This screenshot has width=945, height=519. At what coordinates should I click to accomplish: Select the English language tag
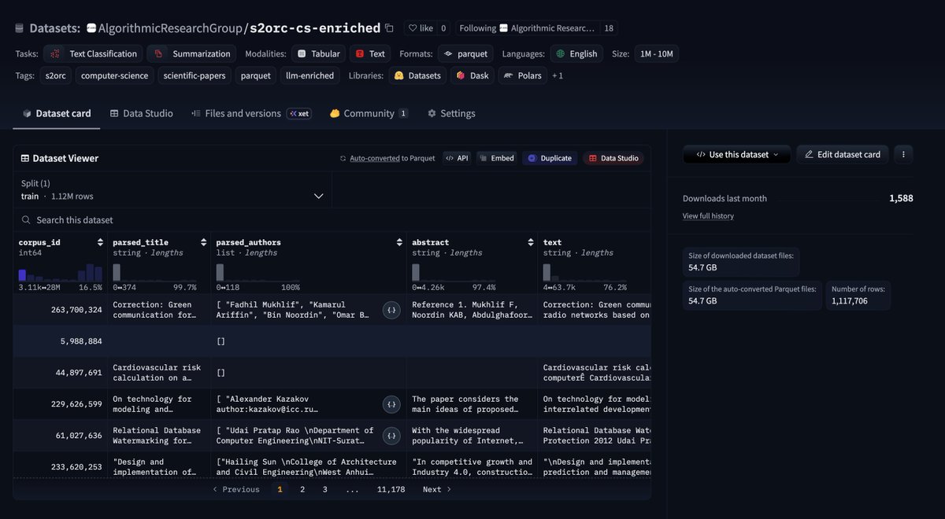click(x=576, y=53)
